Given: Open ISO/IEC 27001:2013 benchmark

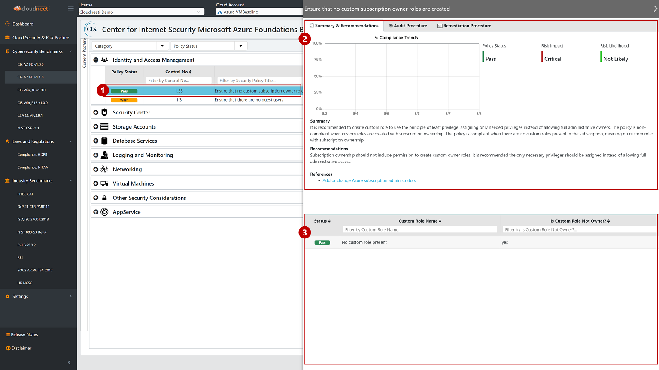Looking at the screenshot, I should pos(33,220).
